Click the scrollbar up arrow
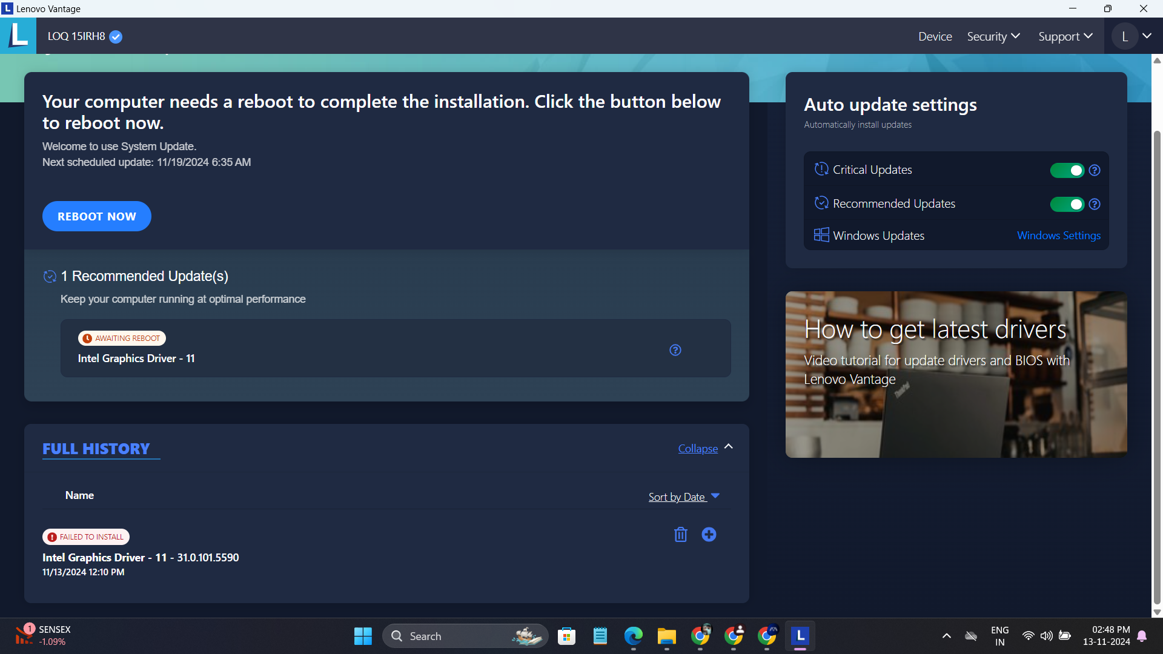Viewport: 1163px width, 654px height. (x=1157, y=60)
